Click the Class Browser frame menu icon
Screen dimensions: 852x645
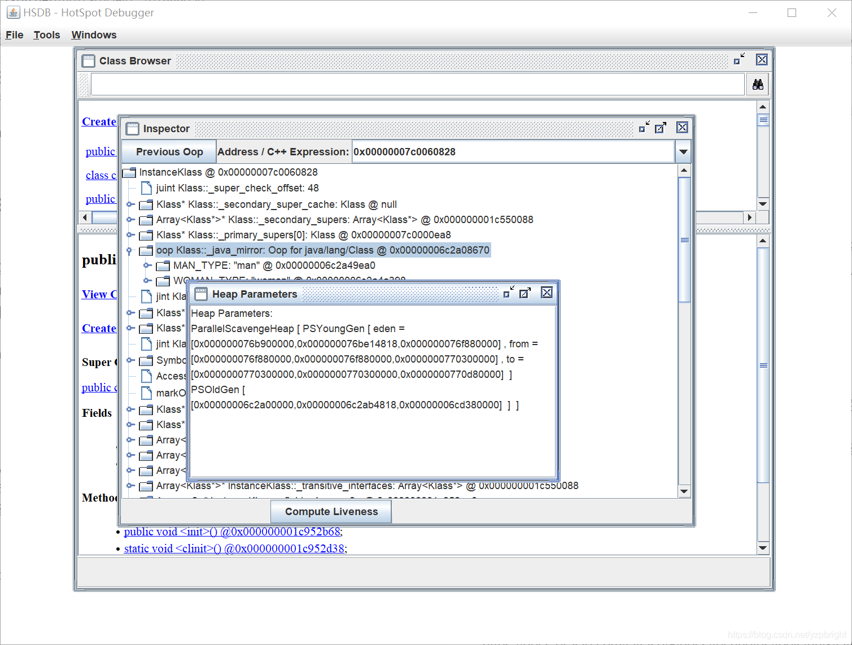[88, 60]
